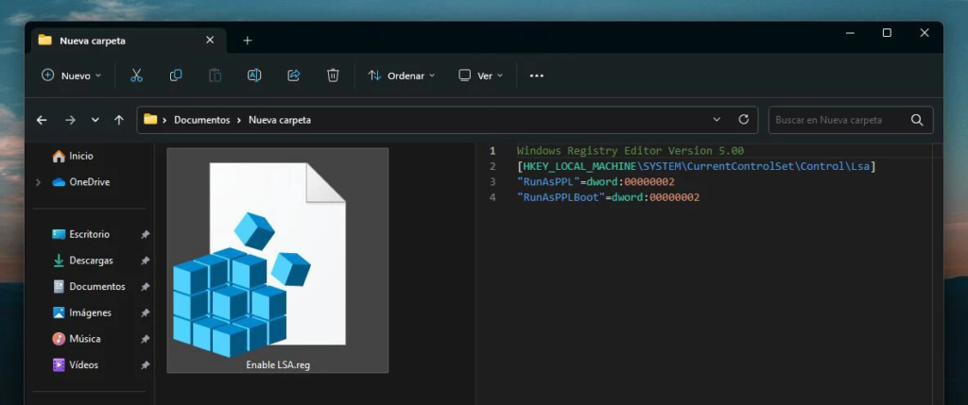Close the Nueva carpeta tab
The image size is (968, 405).
(x=210, y=40)
